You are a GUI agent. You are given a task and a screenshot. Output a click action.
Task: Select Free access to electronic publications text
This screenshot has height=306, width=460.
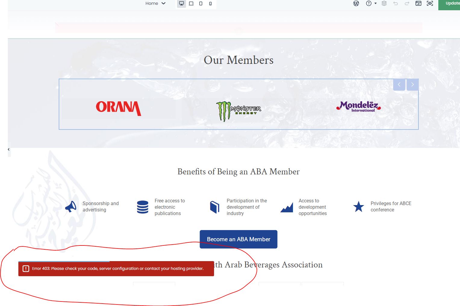point(170,207)
